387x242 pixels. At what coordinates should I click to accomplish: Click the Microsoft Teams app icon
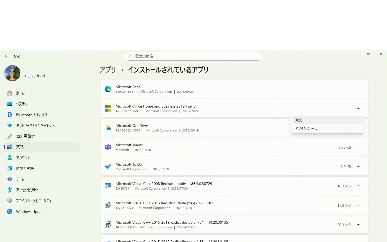pos(108,147)
